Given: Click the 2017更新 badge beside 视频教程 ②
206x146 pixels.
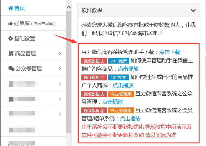Looking at the screenshot, I should coord(119,77).
